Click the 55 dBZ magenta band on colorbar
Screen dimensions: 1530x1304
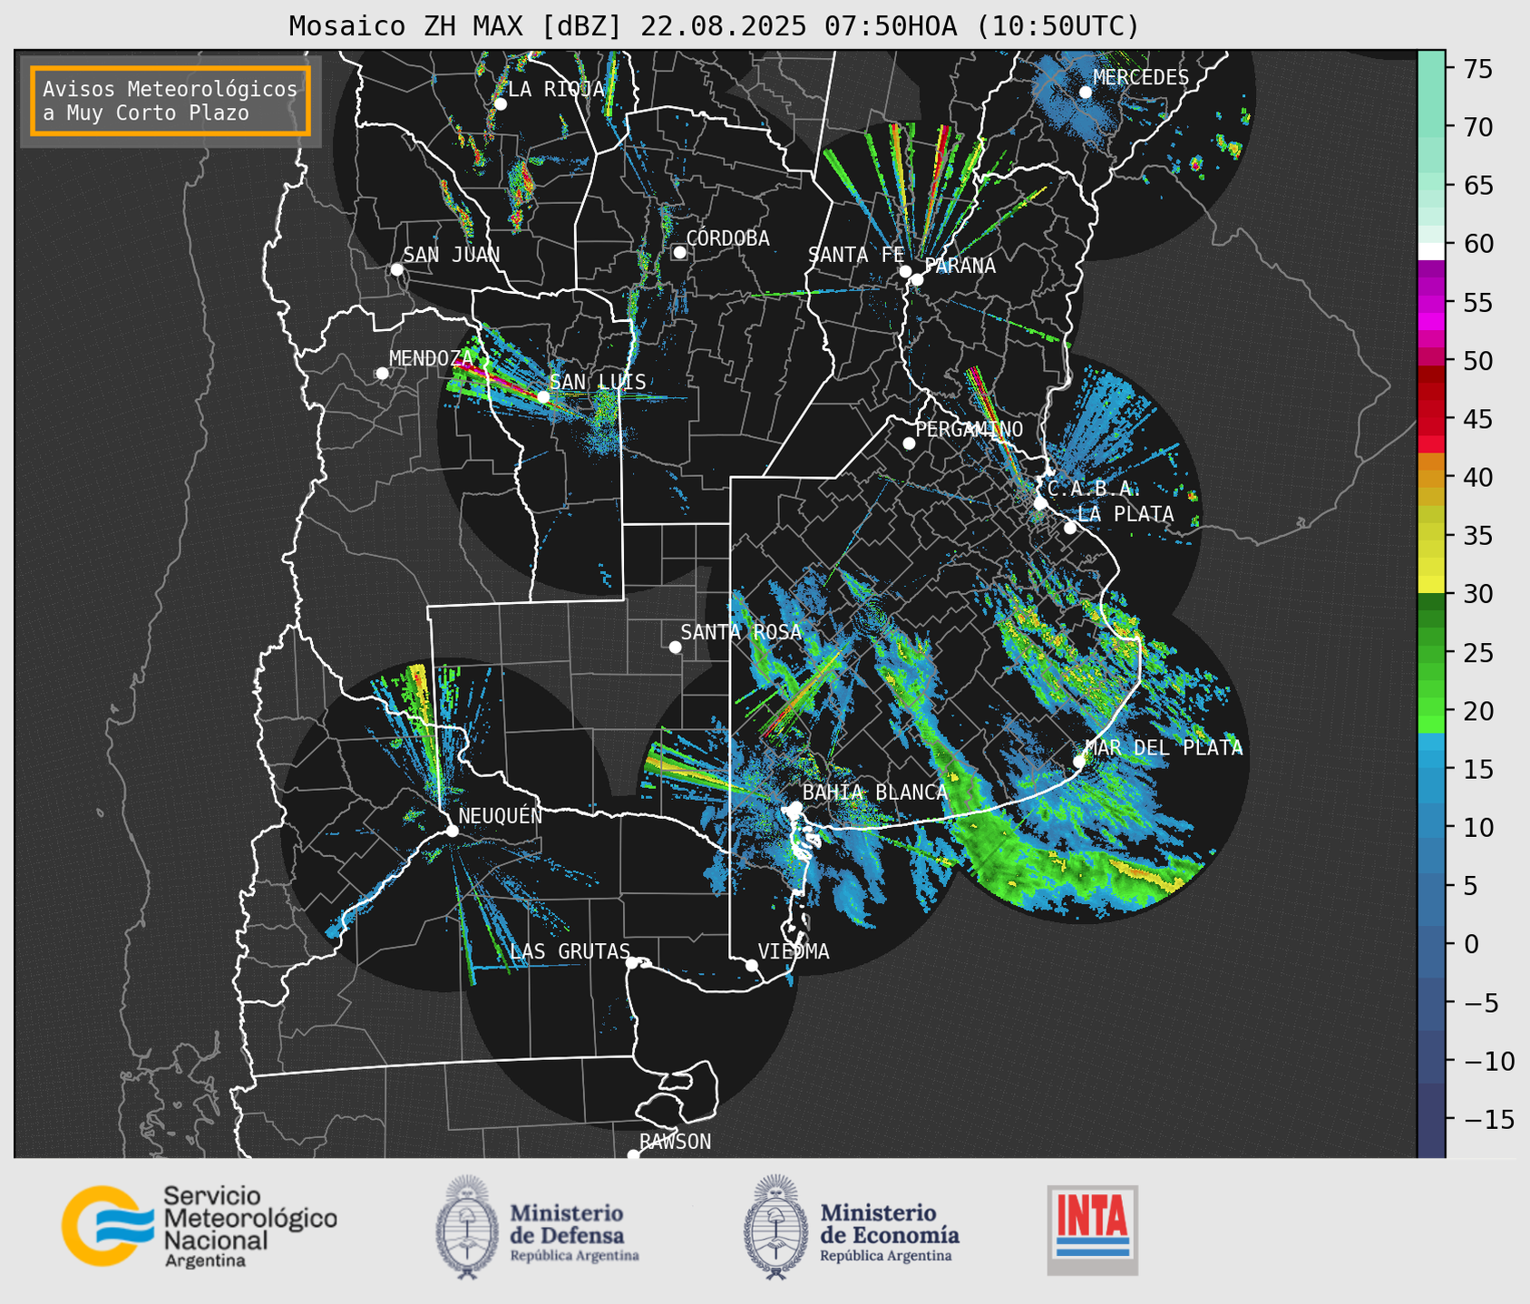(1431, 304)
